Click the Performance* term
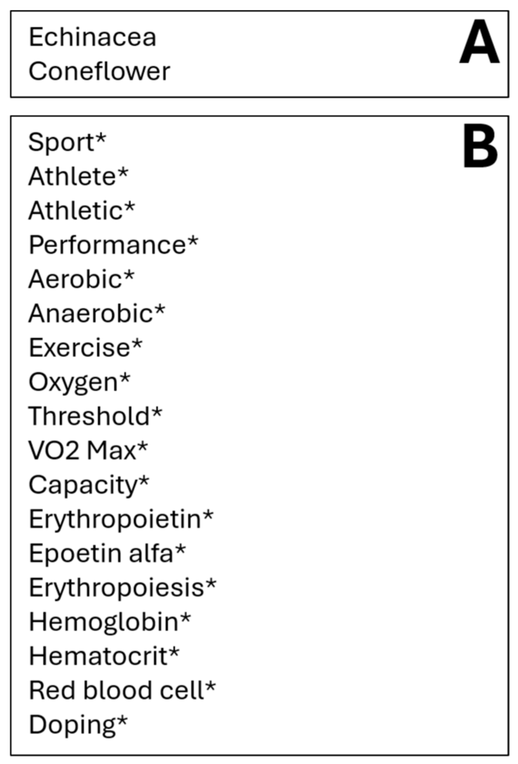The height and width of the screenshot is (764, 518). tap(114, 245)
